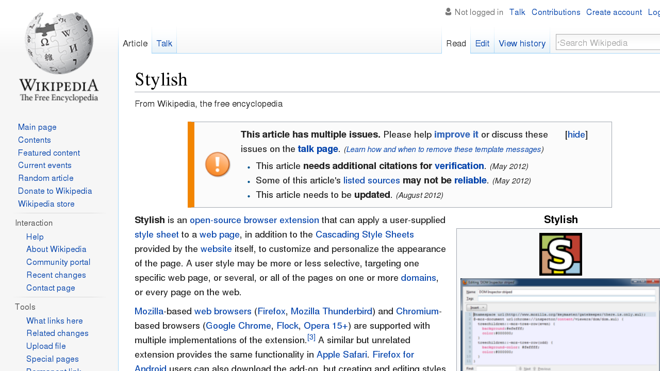Open Related changes link
Image resolution: width=660 pixels, height=371 pixels.
click(x=57, y=333)
